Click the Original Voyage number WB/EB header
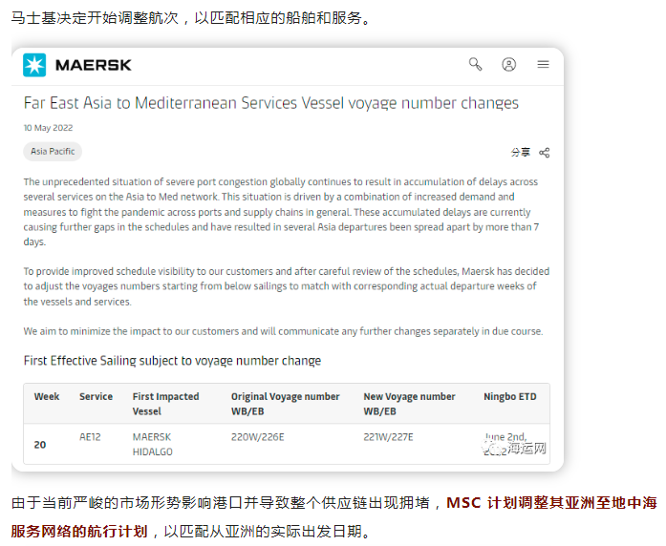Image resolution: width=666 pixels, height=546 pixels. pyautogui.click(x=285, y=404)
